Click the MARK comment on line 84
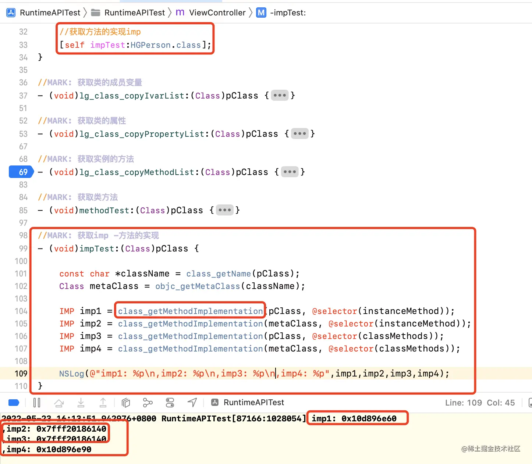This screenshot has width=532, height=464. coord(78,197)
